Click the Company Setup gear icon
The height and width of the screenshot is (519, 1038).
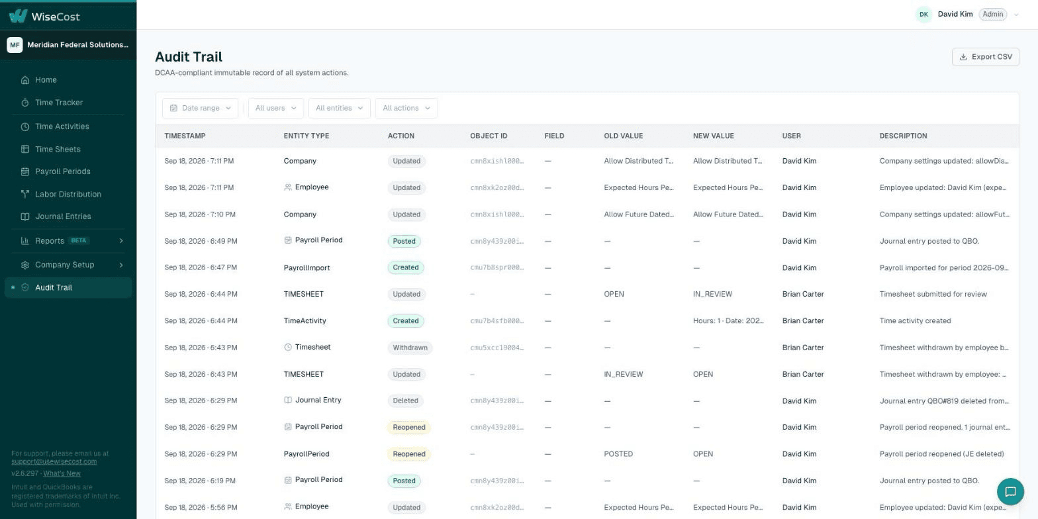click(25, 265)
